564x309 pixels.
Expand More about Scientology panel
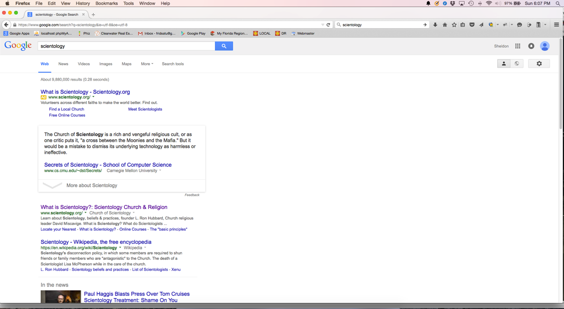pos(92,186)
